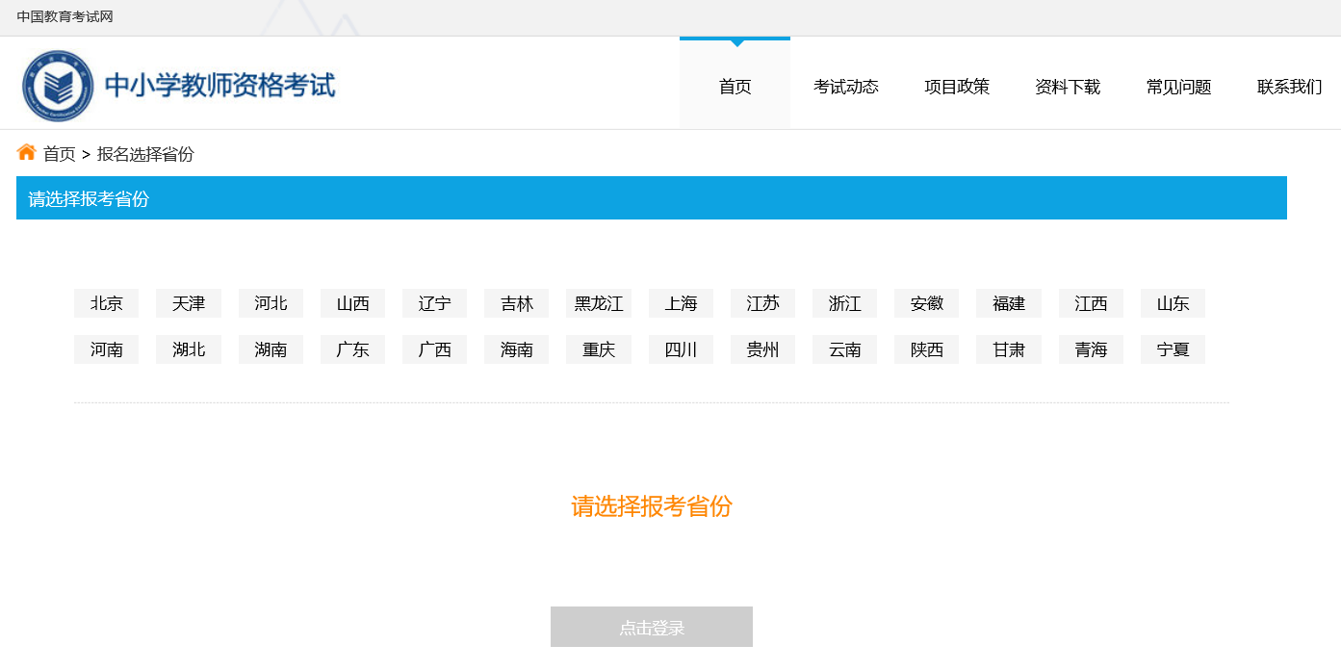Click the 中国教育考试网 link at top
The width and height of the screenshot is (1341, 671).
[x=64, y=16]
